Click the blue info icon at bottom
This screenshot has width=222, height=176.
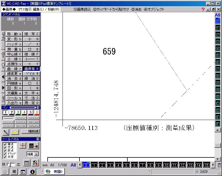32,172
